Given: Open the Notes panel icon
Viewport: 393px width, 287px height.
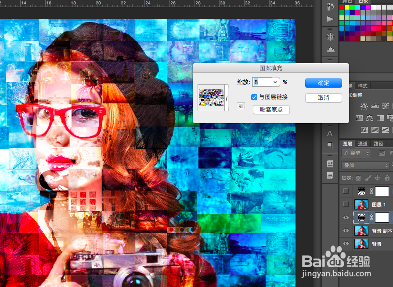Looking at the screenshot, I should (x=330, y=176).
